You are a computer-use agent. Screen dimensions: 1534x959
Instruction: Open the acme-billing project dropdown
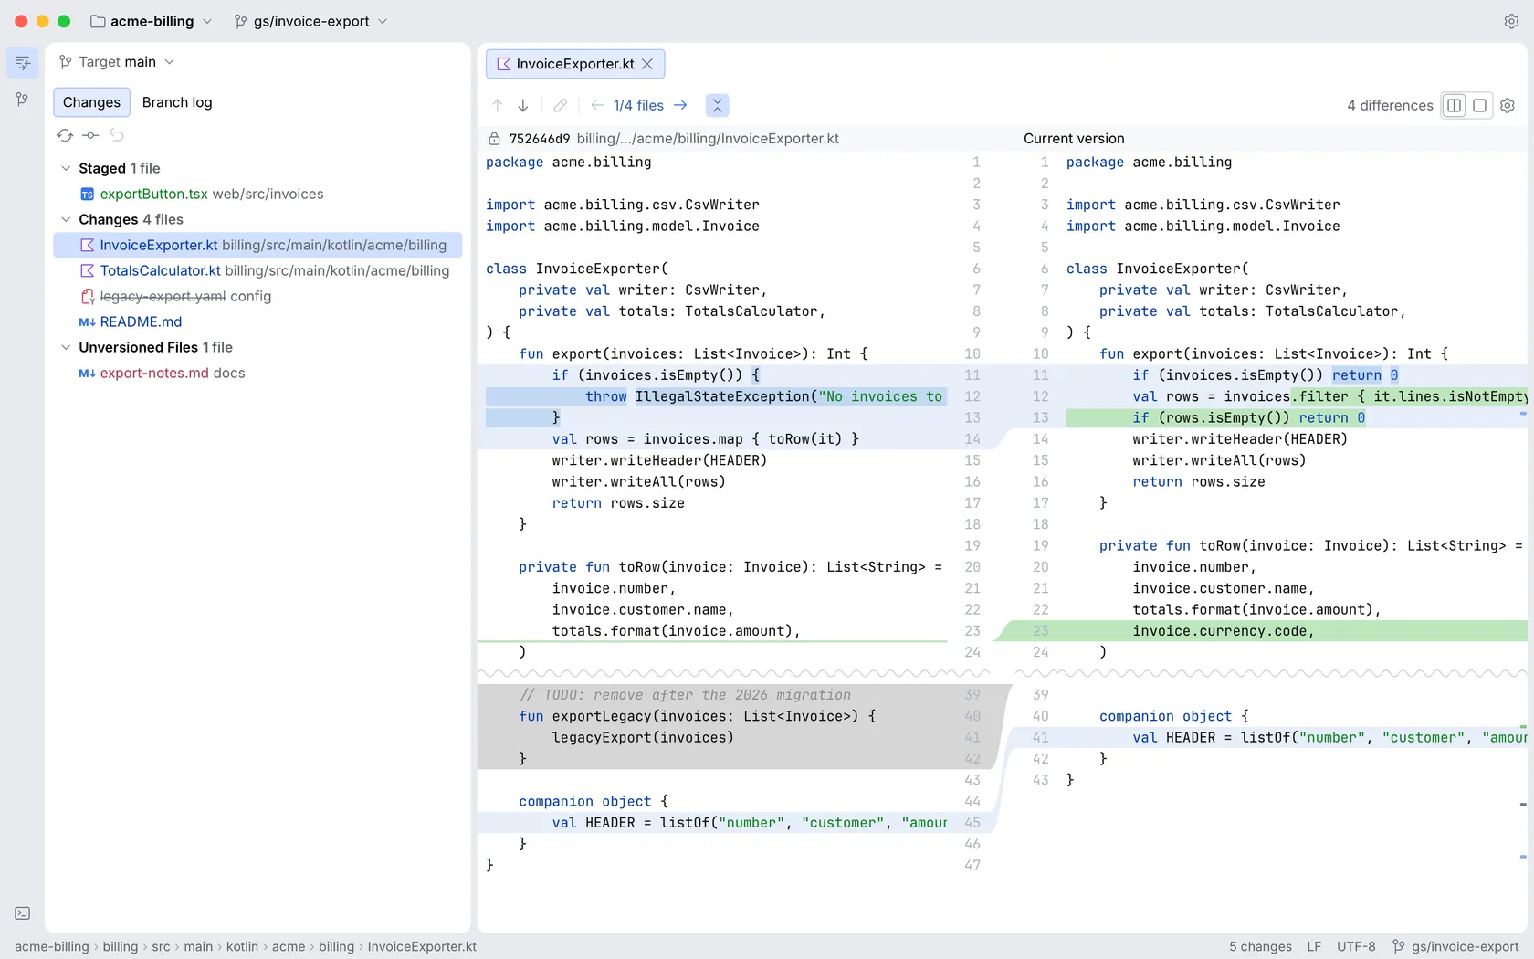(152, 21)
